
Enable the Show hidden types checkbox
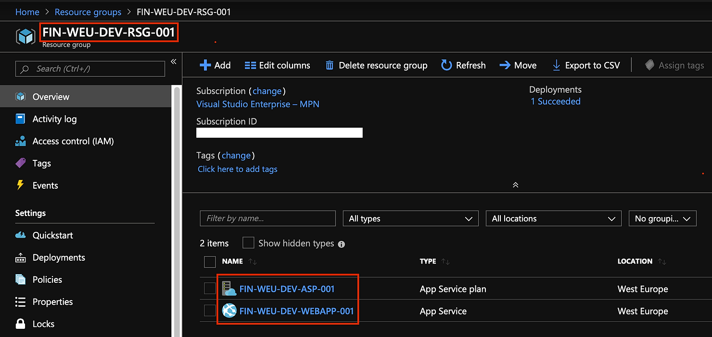tap(248, 243)
